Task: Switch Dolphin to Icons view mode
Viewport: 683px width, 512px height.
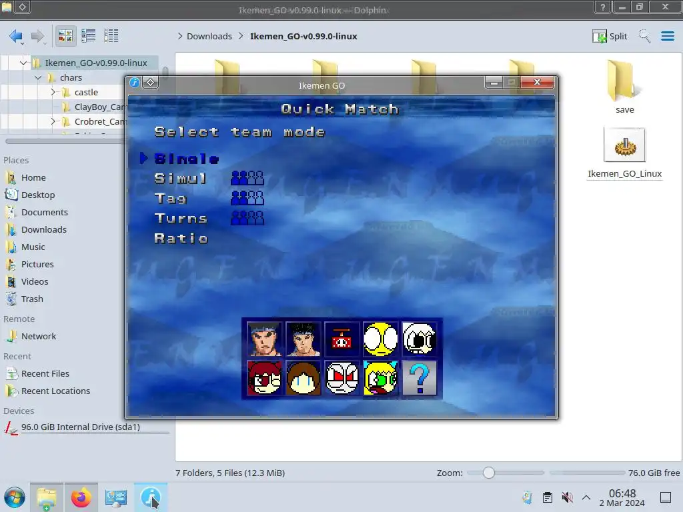Action: pos(65,36)
